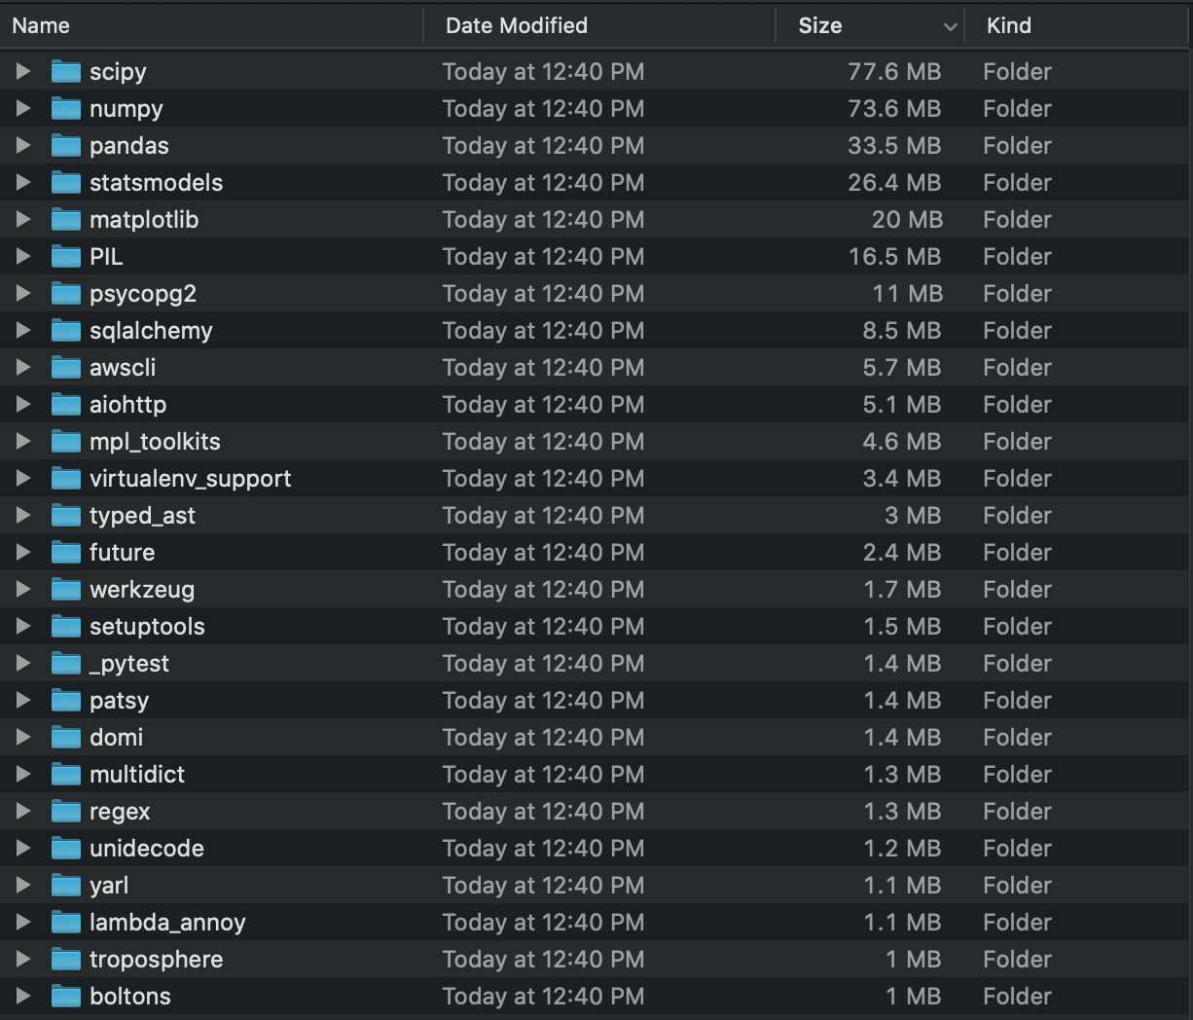This screenshot has width=1193, height=1020.
Task: Click the matplotlib folder icon
Action: 65,219
